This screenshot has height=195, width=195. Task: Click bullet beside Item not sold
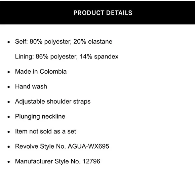(x=9, y=132)
